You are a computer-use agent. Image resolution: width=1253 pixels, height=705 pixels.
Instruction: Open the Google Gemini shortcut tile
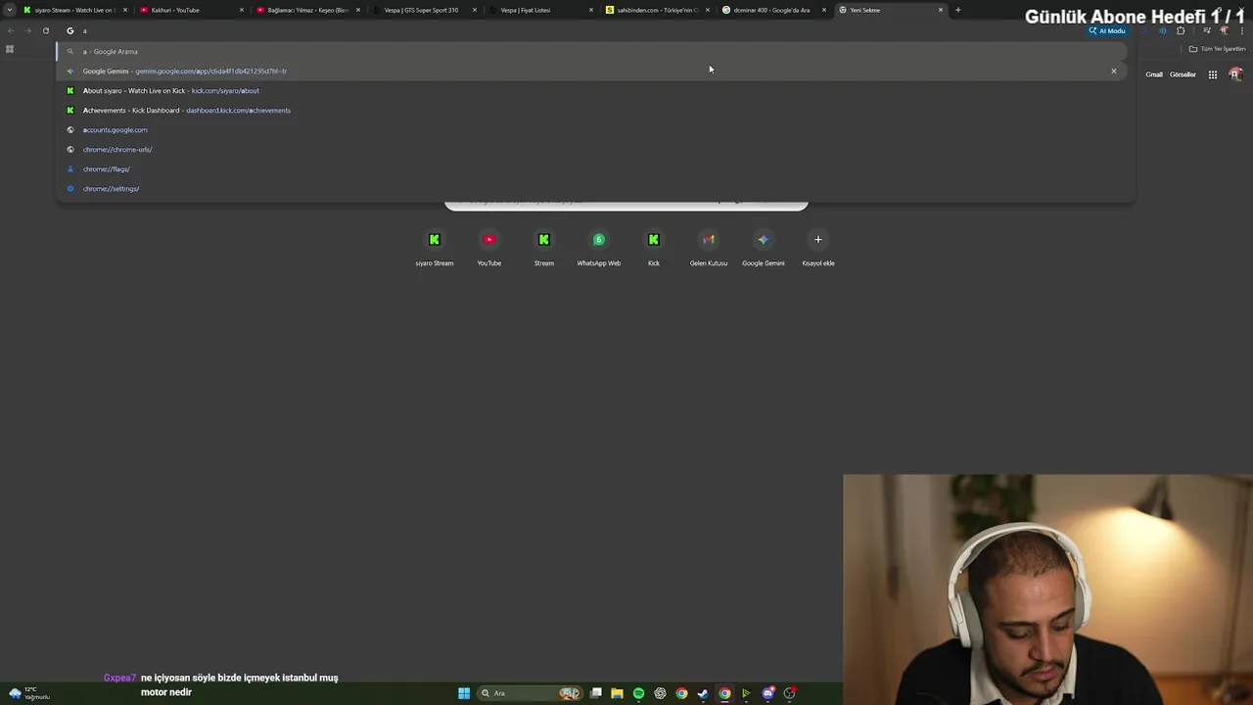764,248
